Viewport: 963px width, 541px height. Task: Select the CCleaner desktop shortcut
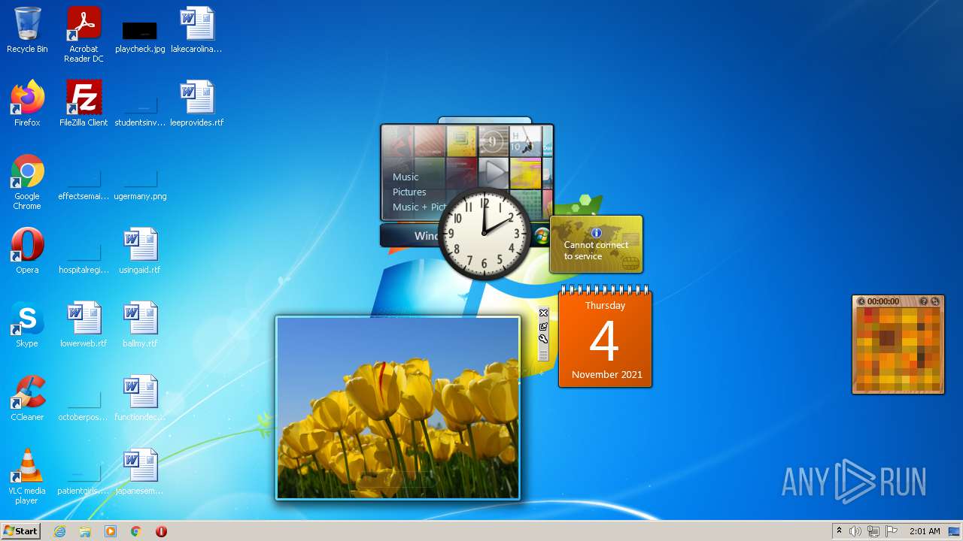tap(27, 398)
